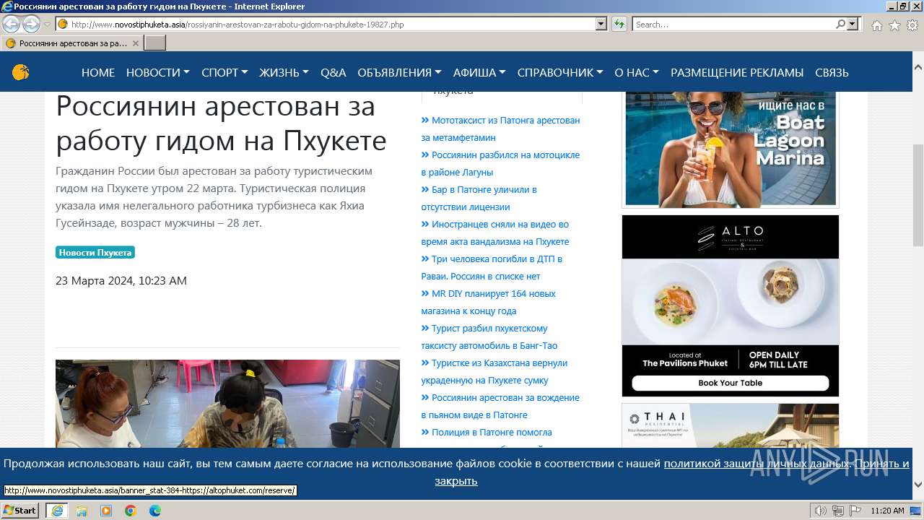Expand the СПОРТ menu

(x=225, y=72)
